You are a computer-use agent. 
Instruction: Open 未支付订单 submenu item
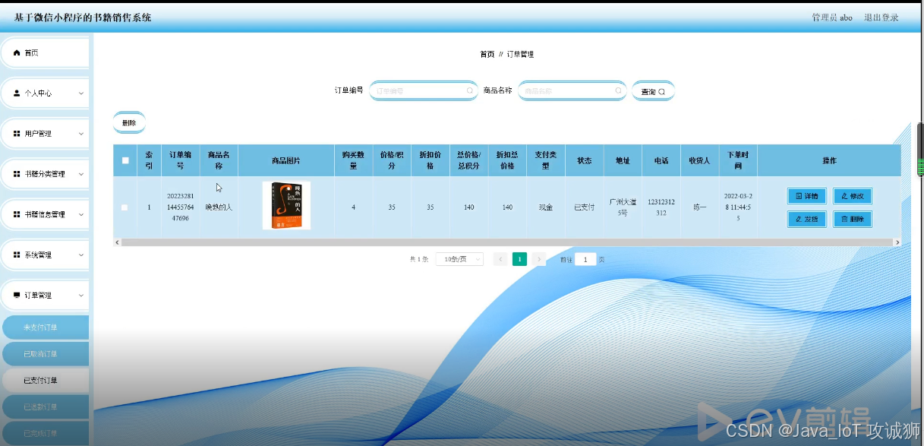(x=46, y=327)
